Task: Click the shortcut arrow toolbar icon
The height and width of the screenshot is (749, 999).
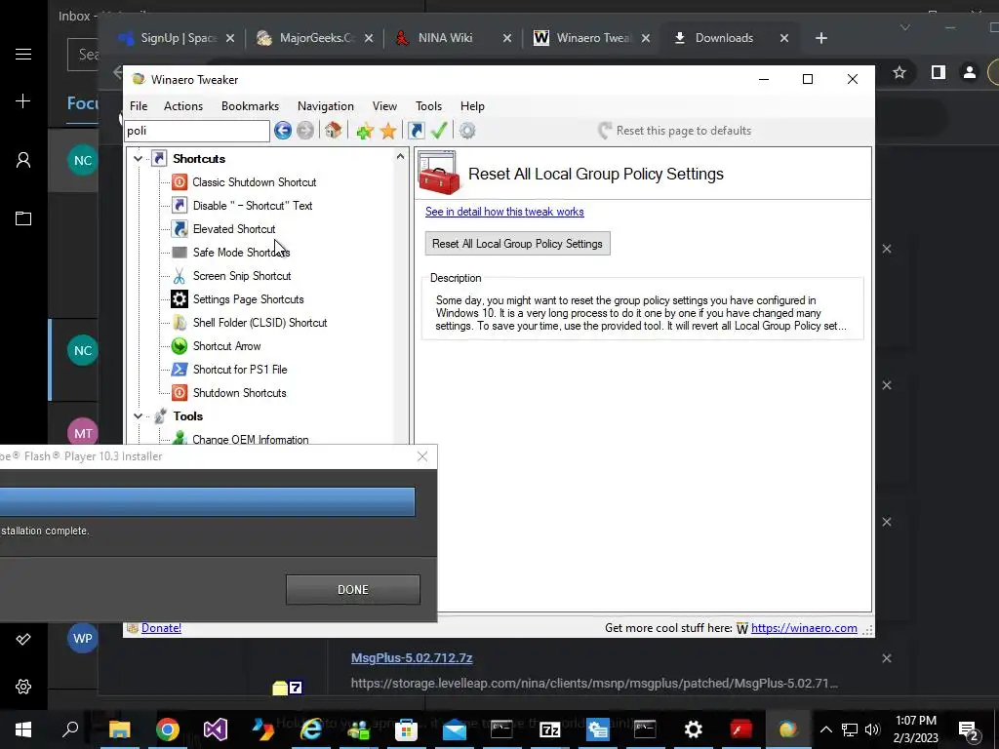Action: [416, 131]
